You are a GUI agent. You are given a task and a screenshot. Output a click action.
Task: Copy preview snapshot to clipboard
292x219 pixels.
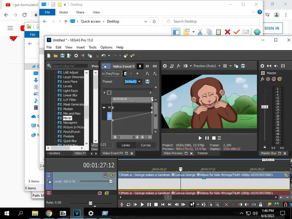[x=236, y=66]
